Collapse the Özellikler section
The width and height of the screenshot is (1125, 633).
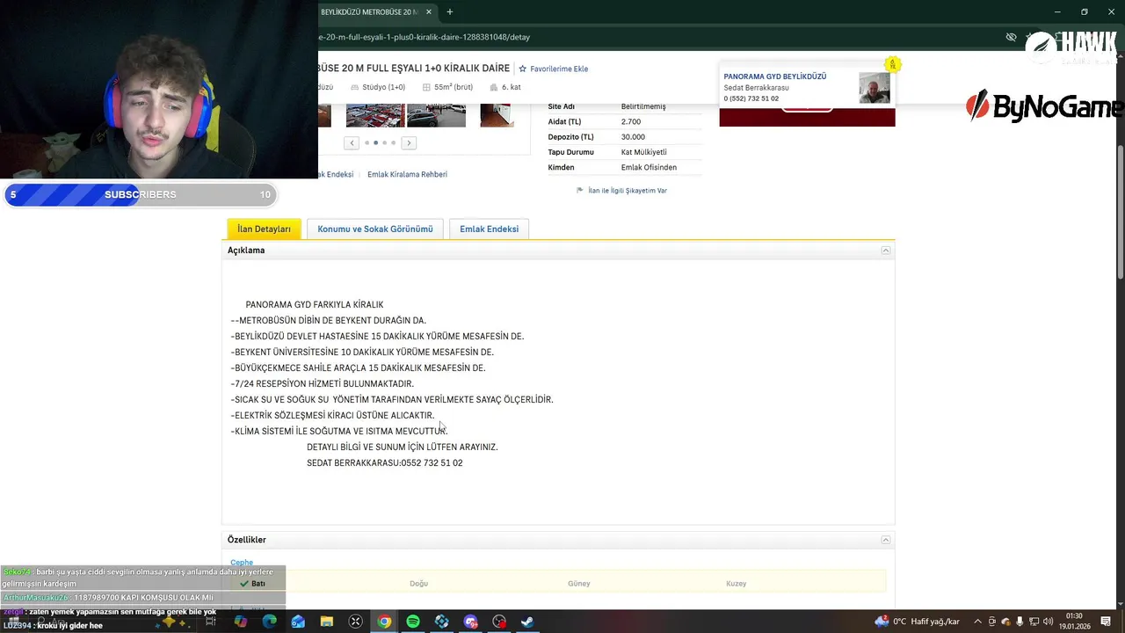[885, 540]
